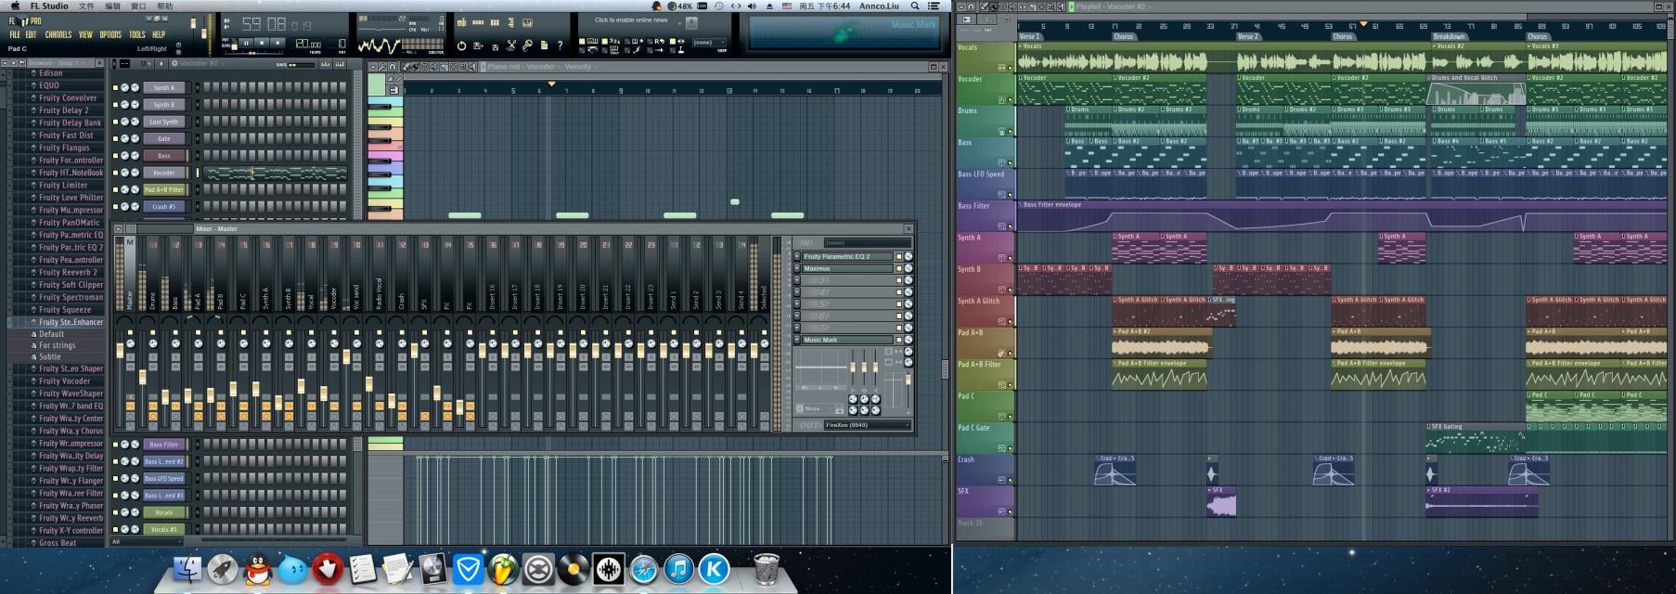Image resolution: width=1676 pixels, height=594 pixels.
Task: Open Finder from the Dock
Action: (x=187, y=569)
